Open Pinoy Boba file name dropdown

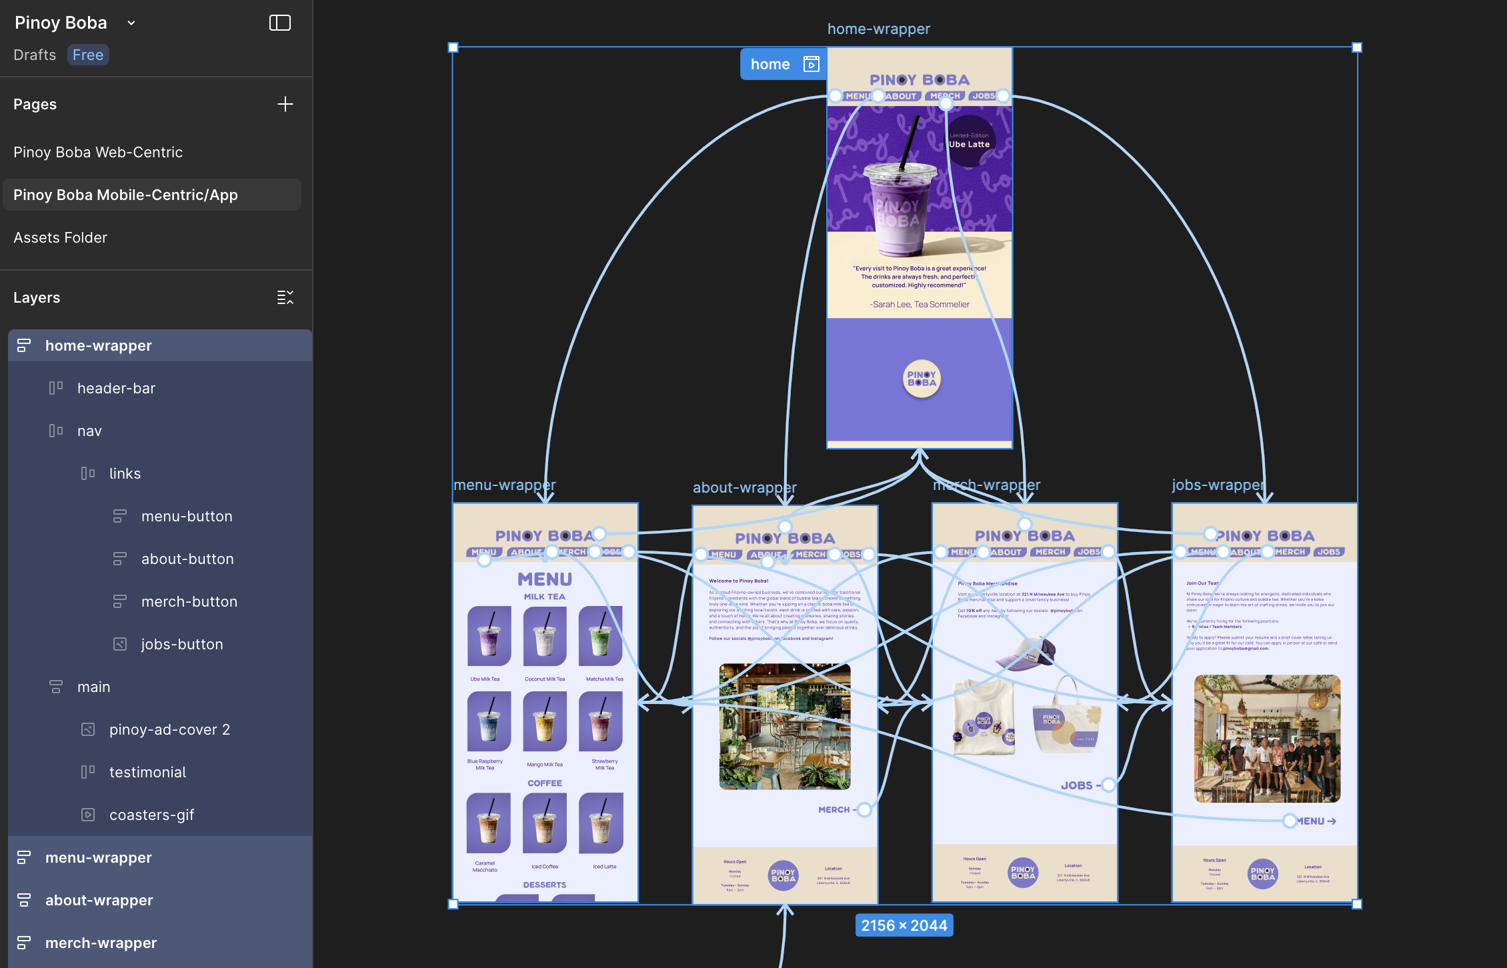click(x=131, y=23)
